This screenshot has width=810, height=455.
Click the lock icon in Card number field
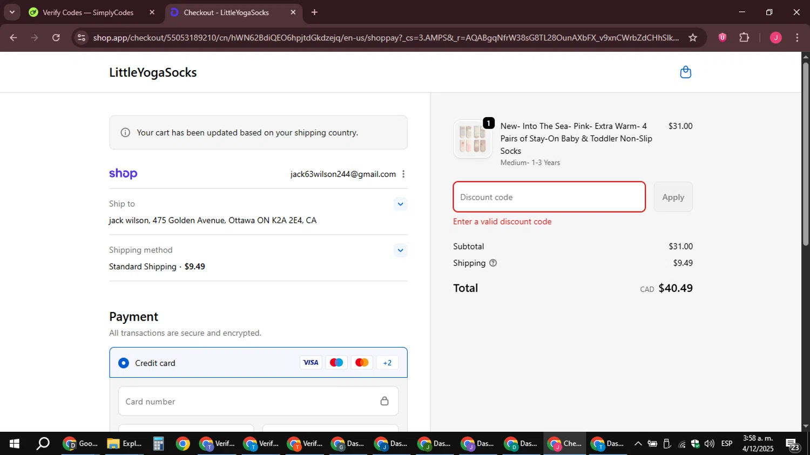[384, 401]
